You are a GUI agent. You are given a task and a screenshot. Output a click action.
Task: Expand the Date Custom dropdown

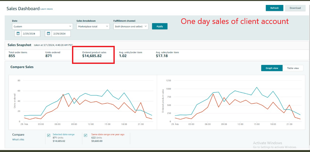tap(42, 26)
